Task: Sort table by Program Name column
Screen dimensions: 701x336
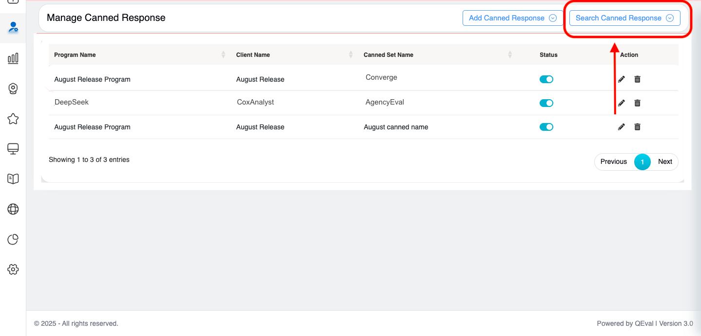Action: pyautogui.click(x=75, y=55)
